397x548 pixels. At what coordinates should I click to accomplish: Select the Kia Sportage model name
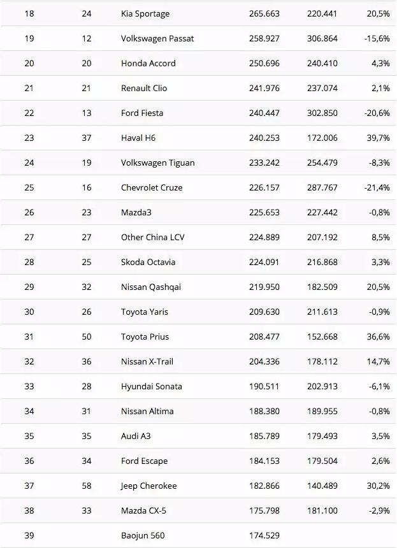[145, 13]
